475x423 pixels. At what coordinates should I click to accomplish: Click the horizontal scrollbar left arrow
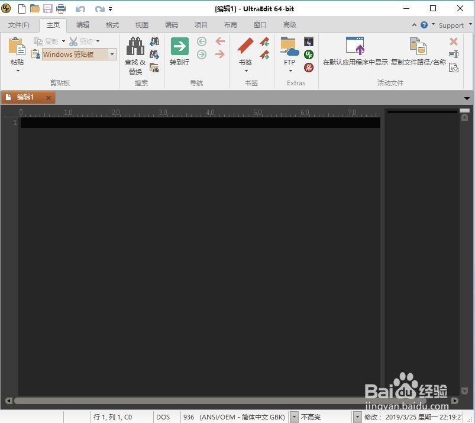9,400
